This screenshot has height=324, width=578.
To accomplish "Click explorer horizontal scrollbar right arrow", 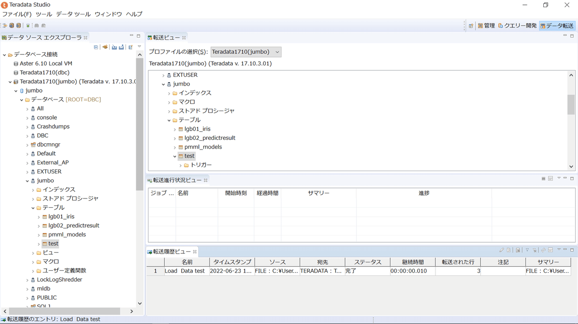I will point(132,312).
